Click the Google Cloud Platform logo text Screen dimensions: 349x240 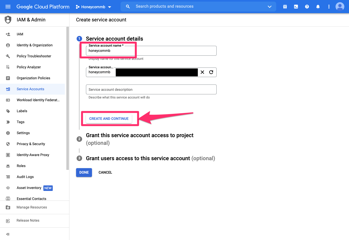point(43,7)
